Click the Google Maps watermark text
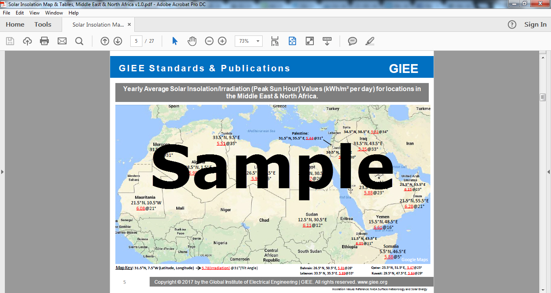Viewport: 551px width, 293px height. [415, 260]
